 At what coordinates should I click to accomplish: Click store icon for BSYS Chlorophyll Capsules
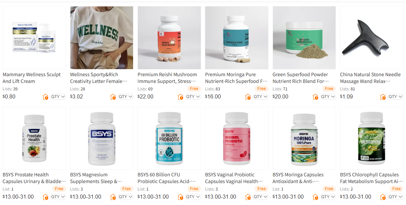point(383,197)
